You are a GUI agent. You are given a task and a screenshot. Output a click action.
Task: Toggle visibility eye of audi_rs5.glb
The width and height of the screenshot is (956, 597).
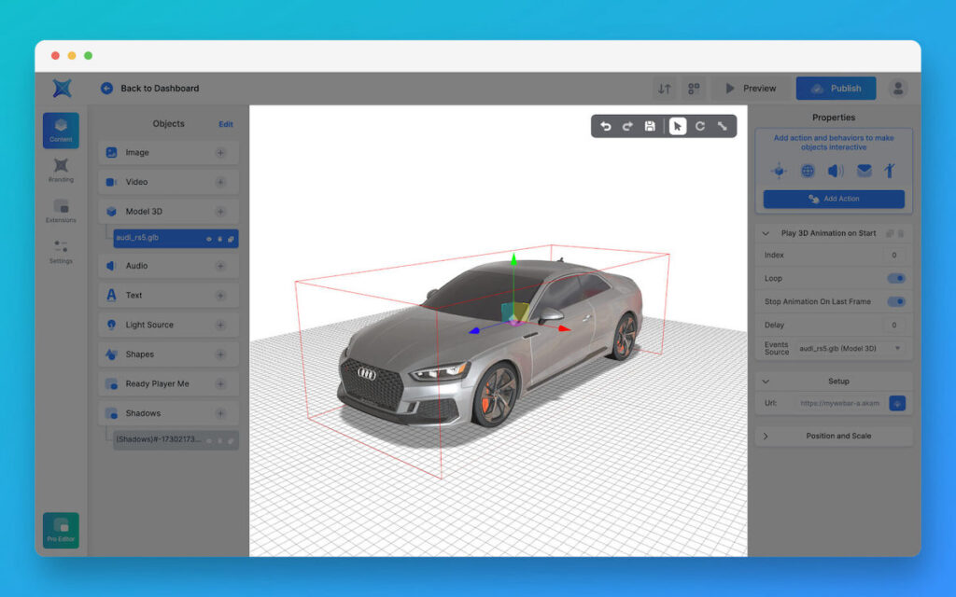208,239
